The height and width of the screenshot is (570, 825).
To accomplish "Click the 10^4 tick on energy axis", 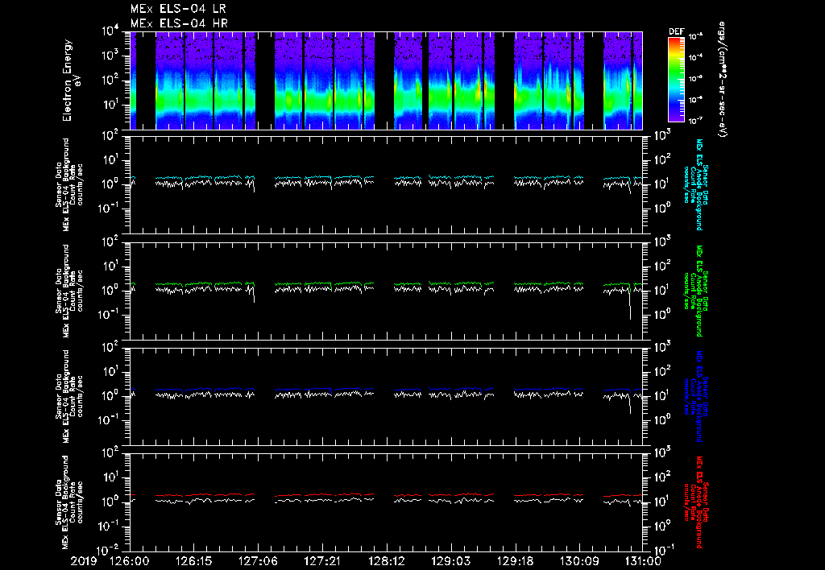I will pyautogui.click(x=110, y=32).
